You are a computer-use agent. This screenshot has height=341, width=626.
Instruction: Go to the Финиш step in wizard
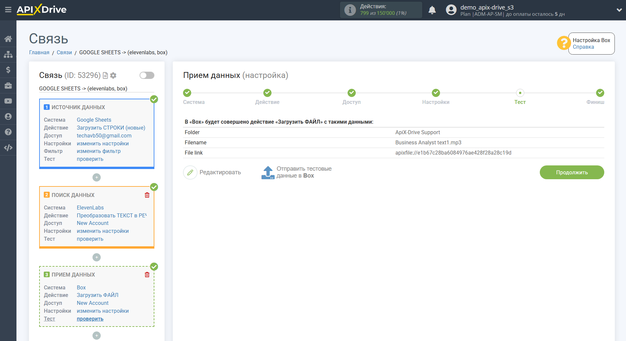click(600, 93)
